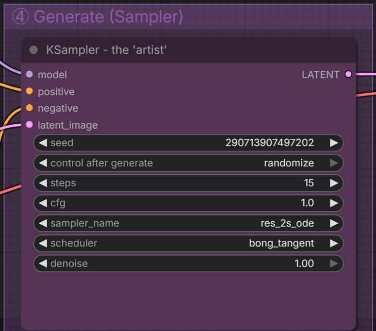Select next scheduler option

334,243
